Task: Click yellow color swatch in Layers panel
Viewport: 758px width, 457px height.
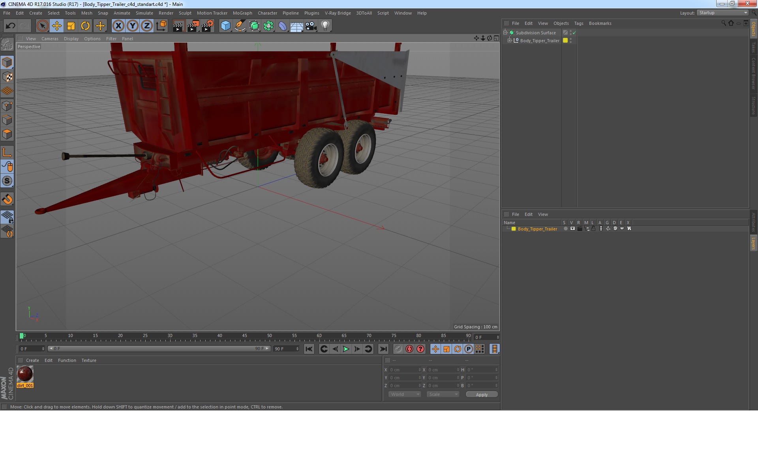Action: click(514, 229)
